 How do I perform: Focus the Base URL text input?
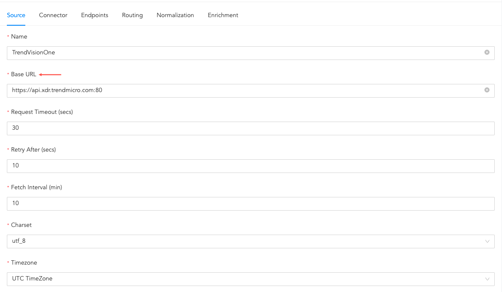pos(245,90)
